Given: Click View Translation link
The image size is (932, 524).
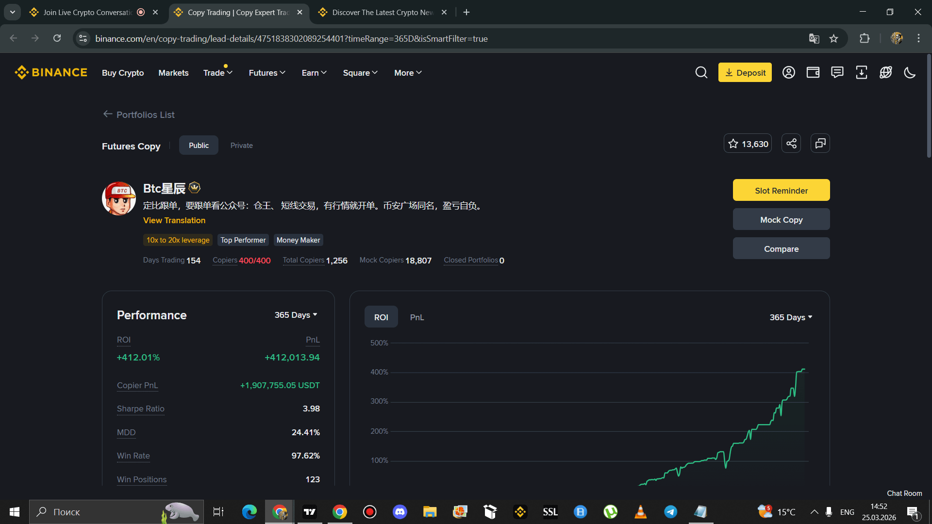Looking at the screenshot, I should (x=174, y=220).
